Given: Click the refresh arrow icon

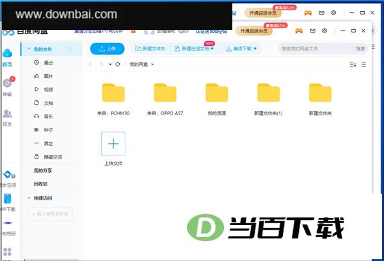Looking at the screenshot, I should [118, 65].
